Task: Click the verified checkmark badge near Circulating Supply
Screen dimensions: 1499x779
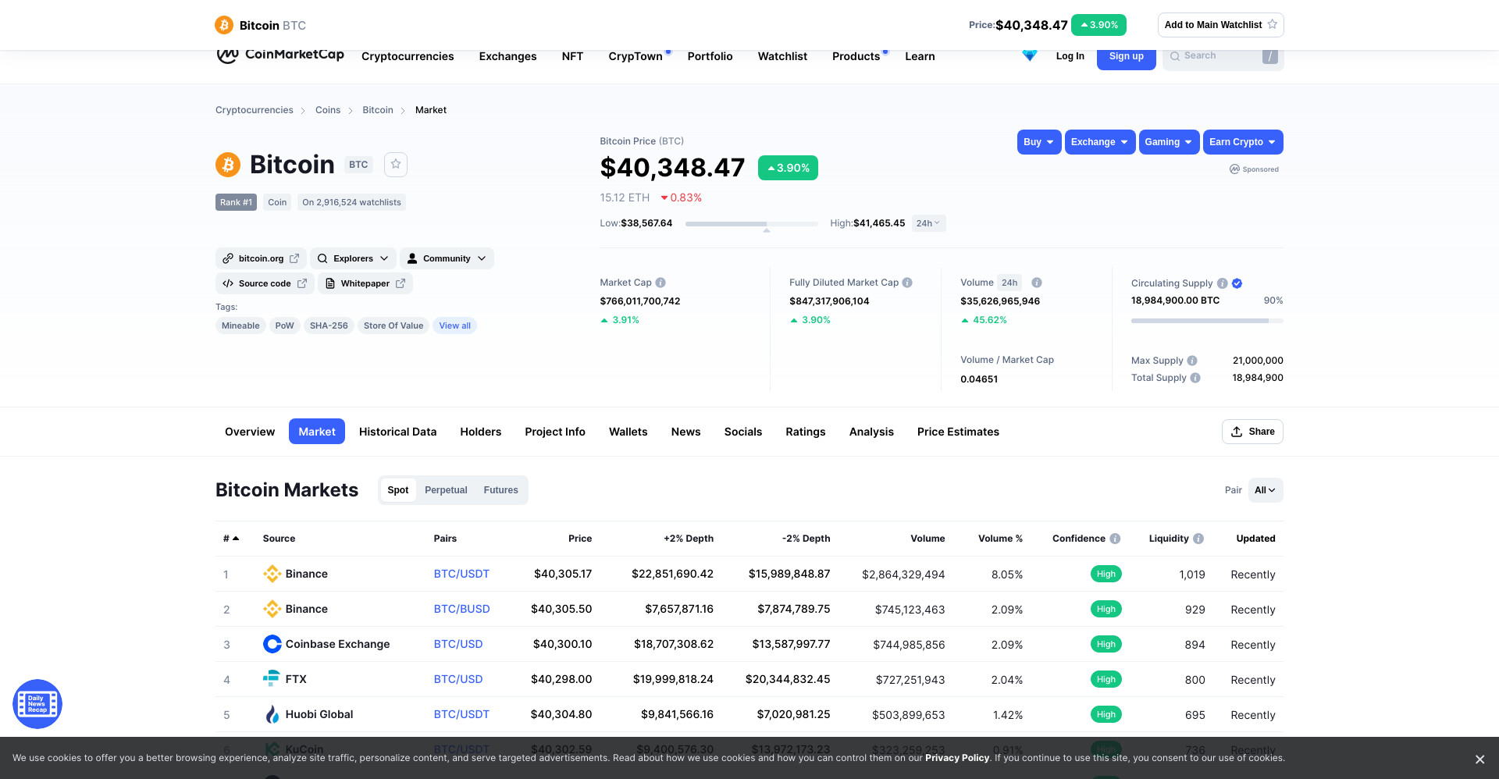Action: click(1237, 283)
